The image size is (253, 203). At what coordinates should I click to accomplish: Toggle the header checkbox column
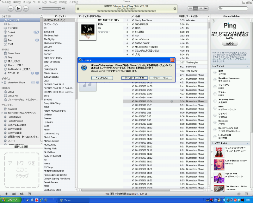tap(133, 16)
